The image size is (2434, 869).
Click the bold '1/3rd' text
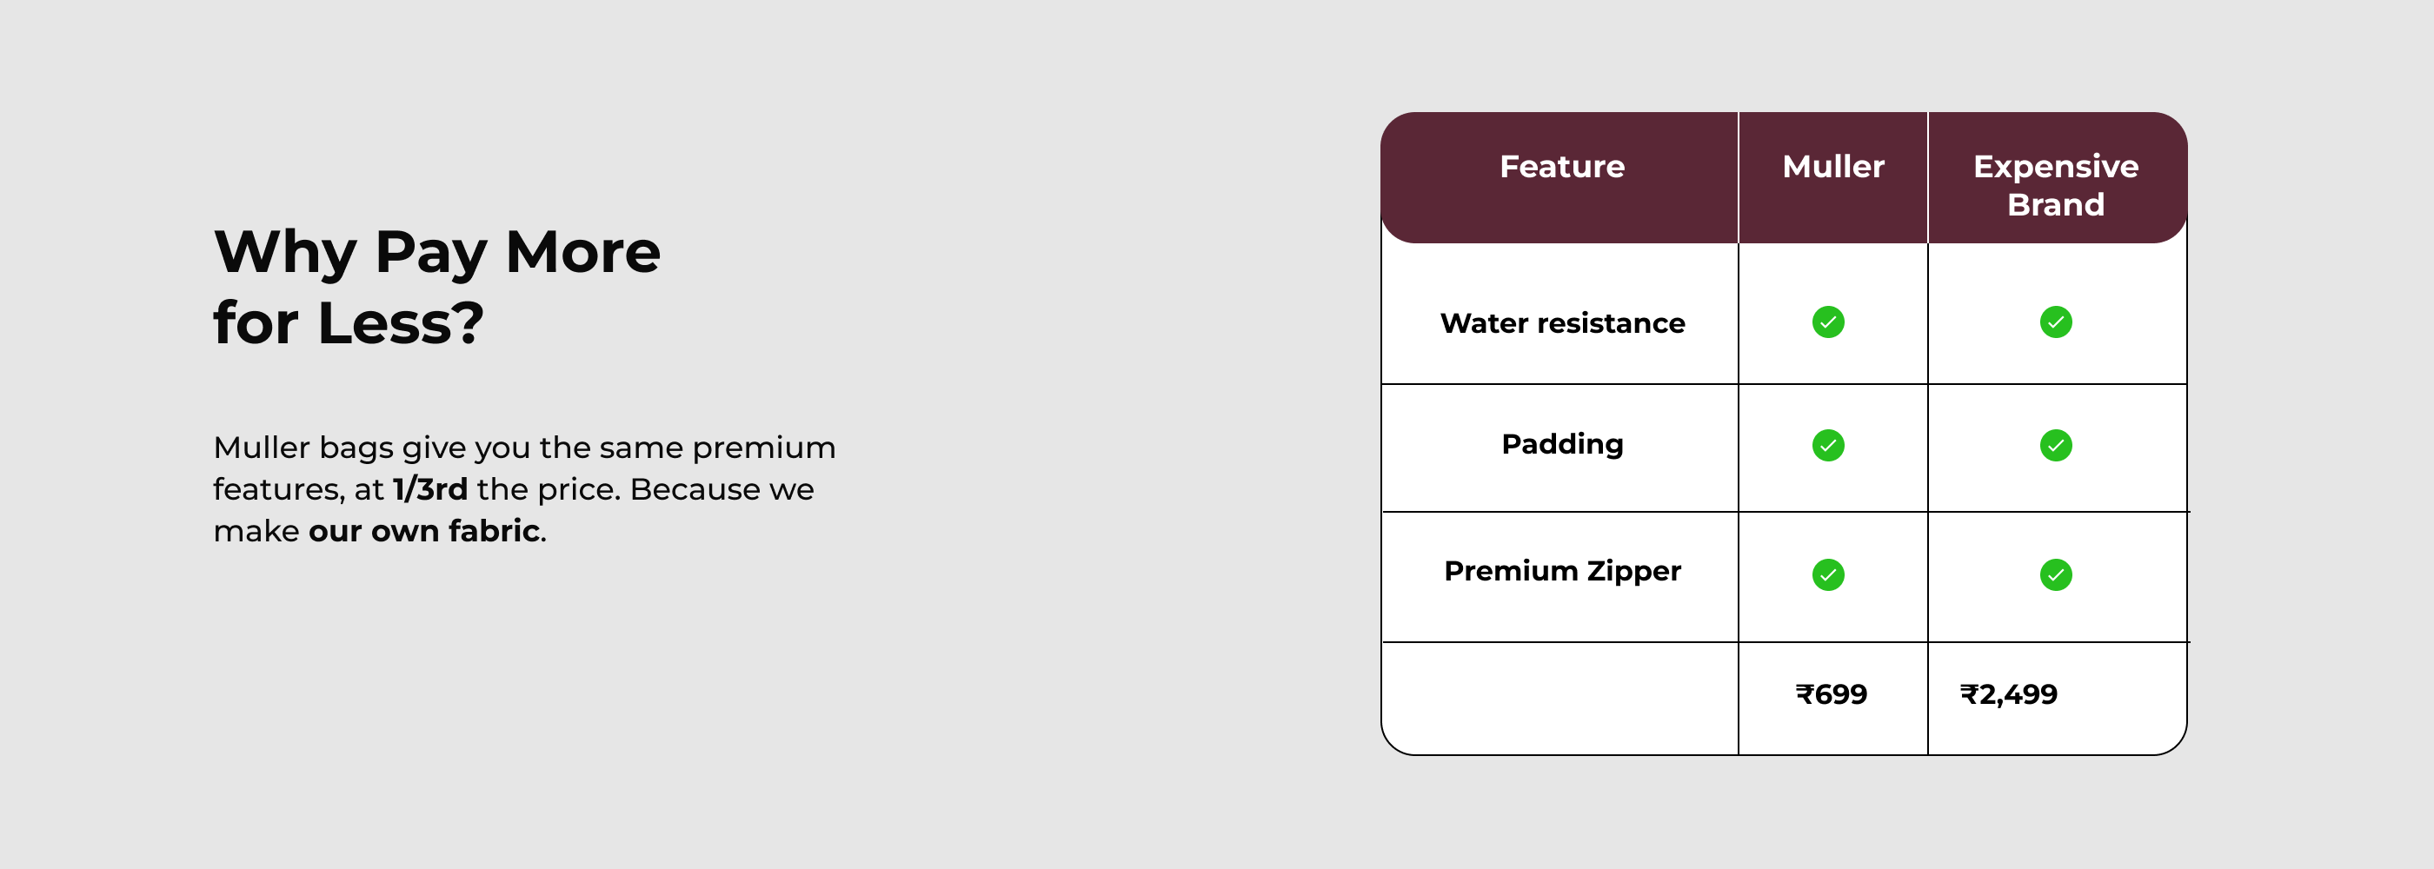pyautogui.click(x=430, y=489)
